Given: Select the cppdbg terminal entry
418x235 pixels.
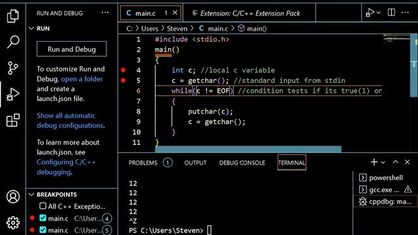Looking at the screenshot, I should (x=385, y=202).
